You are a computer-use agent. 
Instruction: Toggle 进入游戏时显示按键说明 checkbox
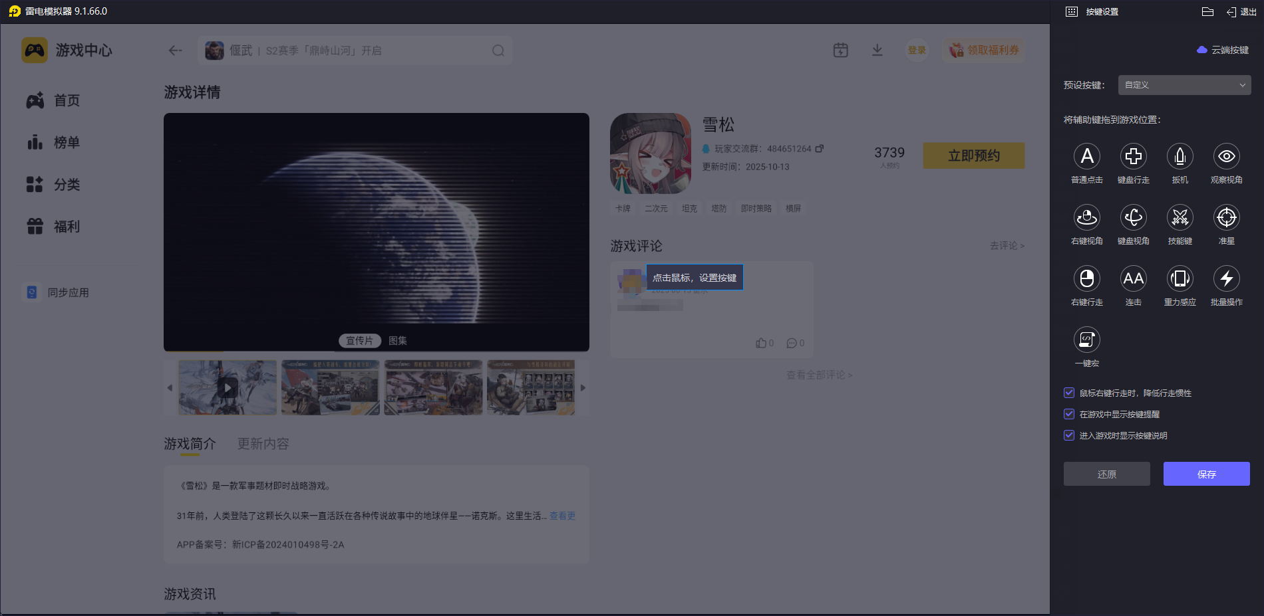click(x=1069, y=435)
